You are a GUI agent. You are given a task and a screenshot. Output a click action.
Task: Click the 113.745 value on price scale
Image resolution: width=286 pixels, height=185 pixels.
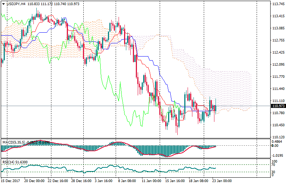coord(278,4)
